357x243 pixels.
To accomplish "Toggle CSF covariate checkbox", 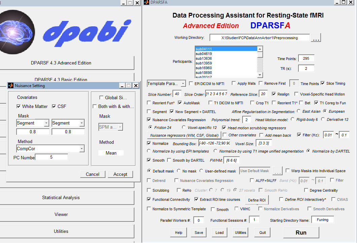I will point(54,106).
